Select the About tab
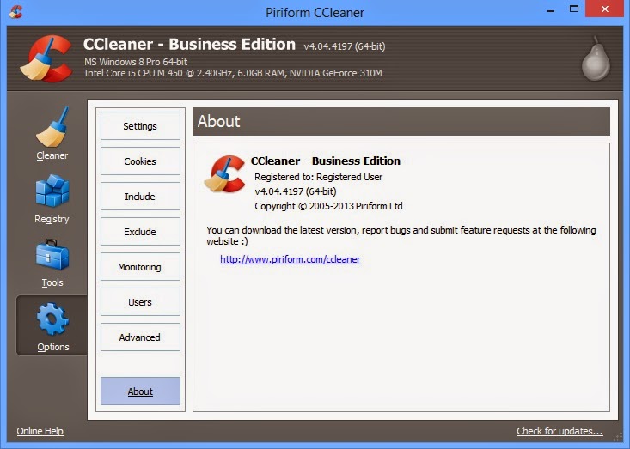 click(140, 391)
